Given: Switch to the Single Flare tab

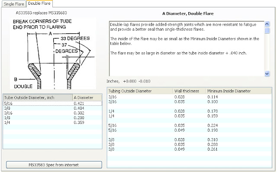Looking at the screenshot, I should tap(14, 4).
